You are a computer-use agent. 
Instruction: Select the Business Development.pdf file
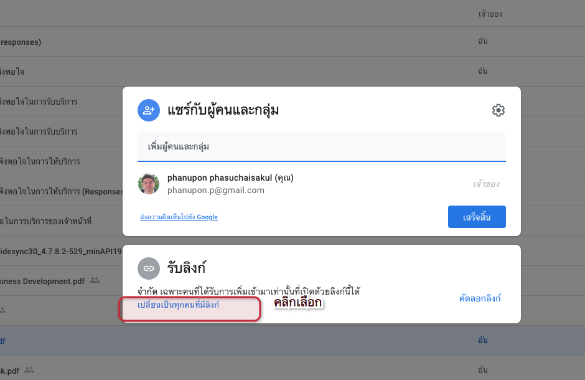click(42, 281)
